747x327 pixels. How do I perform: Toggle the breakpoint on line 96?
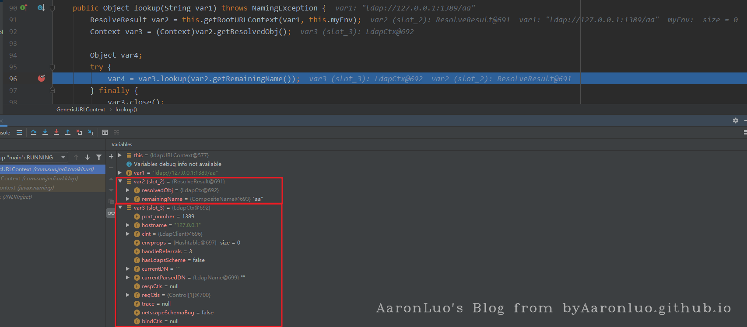(42, 79)
